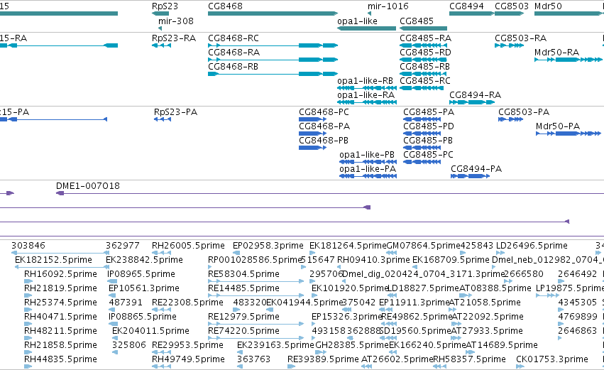Select EST IP08965.5prime
604x370 pixels.
pos(141,274)
